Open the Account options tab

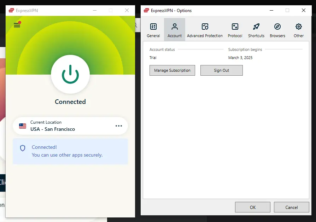click(175, 30)
